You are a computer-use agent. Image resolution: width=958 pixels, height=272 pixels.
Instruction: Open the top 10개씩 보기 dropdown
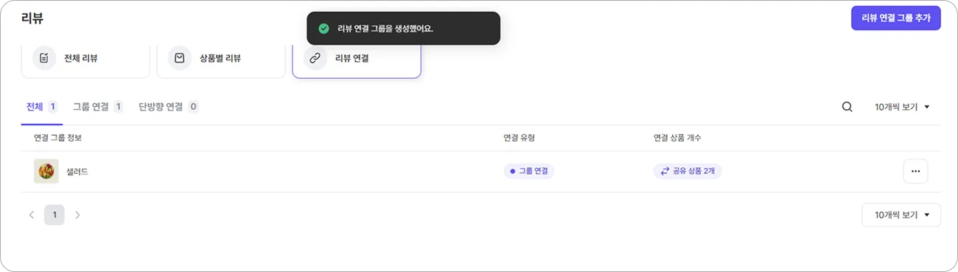902,107
